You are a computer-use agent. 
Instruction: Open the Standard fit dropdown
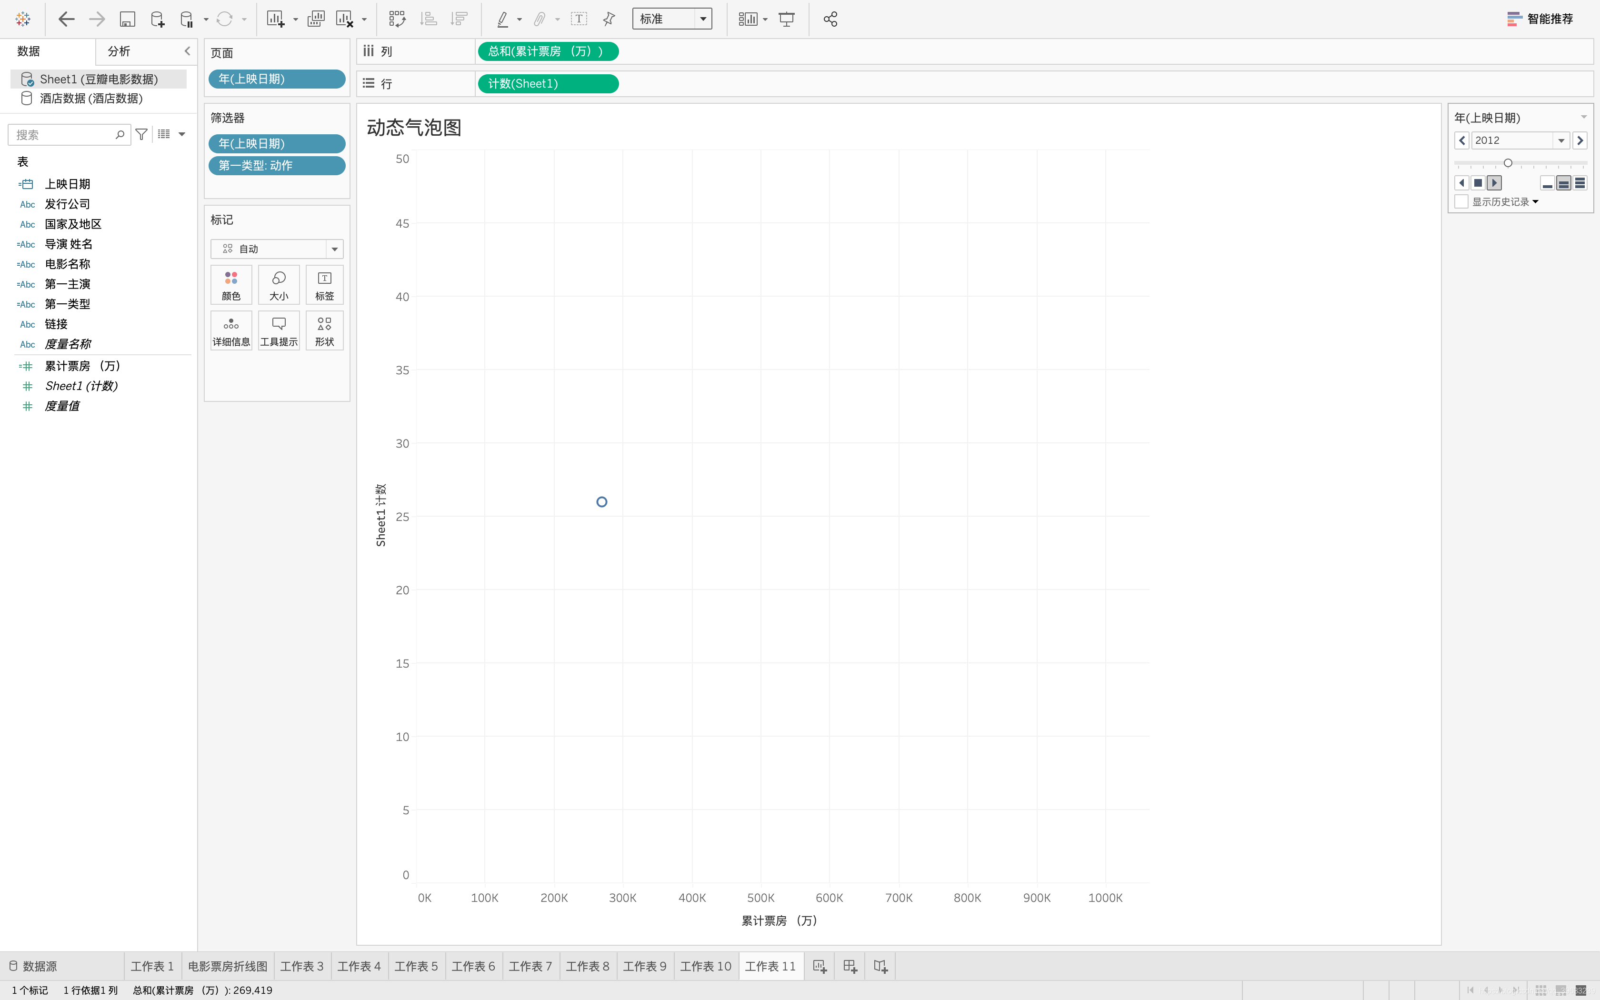tap(702, 19)
